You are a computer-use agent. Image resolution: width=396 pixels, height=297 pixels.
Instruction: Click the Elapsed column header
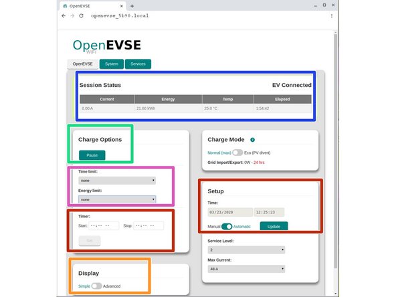pyautogui.click(x=282, y=99)
